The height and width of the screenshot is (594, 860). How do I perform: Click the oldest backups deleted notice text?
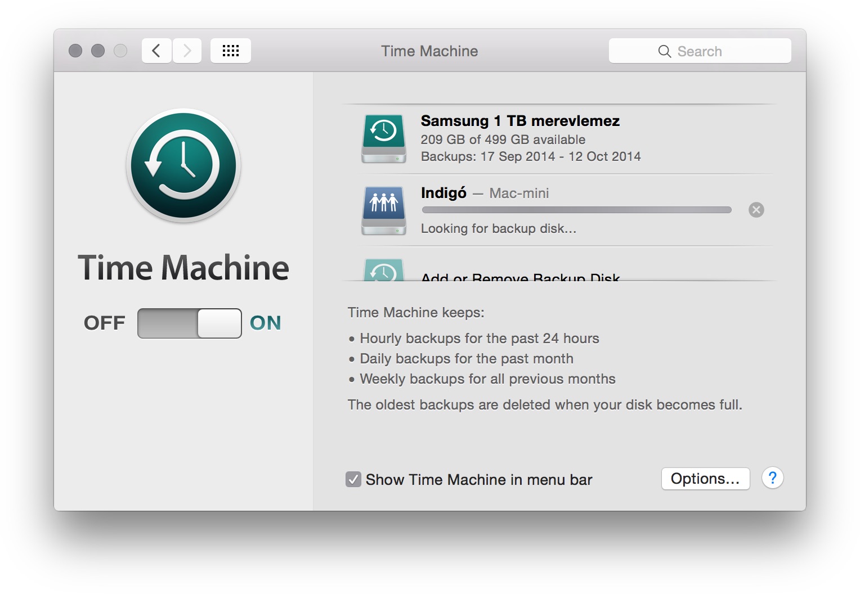click(x=545, y=404)
